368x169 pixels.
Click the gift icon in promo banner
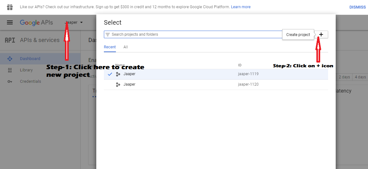(x=10, y=7)
